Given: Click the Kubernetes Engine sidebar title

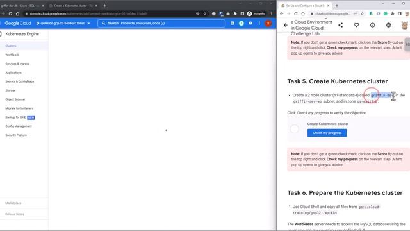Looking at the screenshot, I should click(x=22, y=34).
